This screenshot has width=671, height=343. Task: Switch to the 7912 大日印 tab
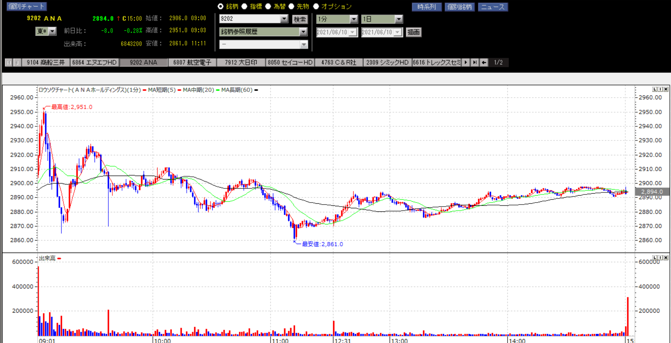[x=241, y=63]
